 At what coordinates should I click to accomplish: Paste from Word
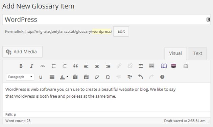click(86, 77)
